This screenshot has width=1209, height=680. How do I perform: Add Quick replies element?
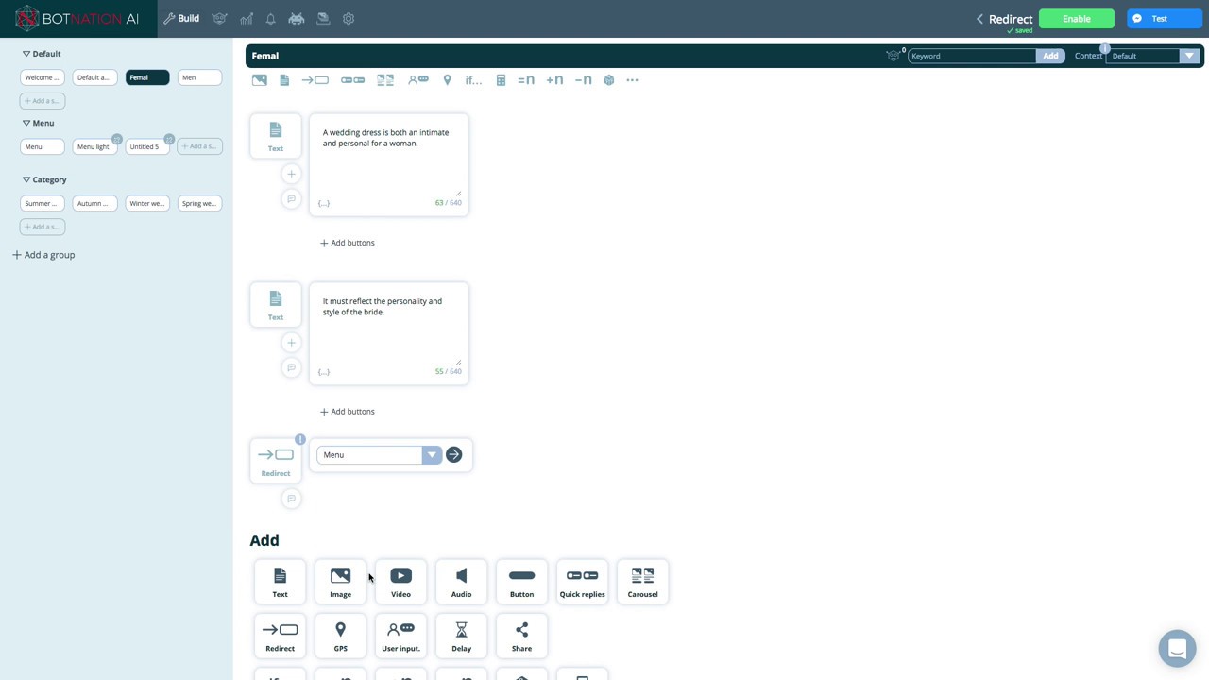582,582
